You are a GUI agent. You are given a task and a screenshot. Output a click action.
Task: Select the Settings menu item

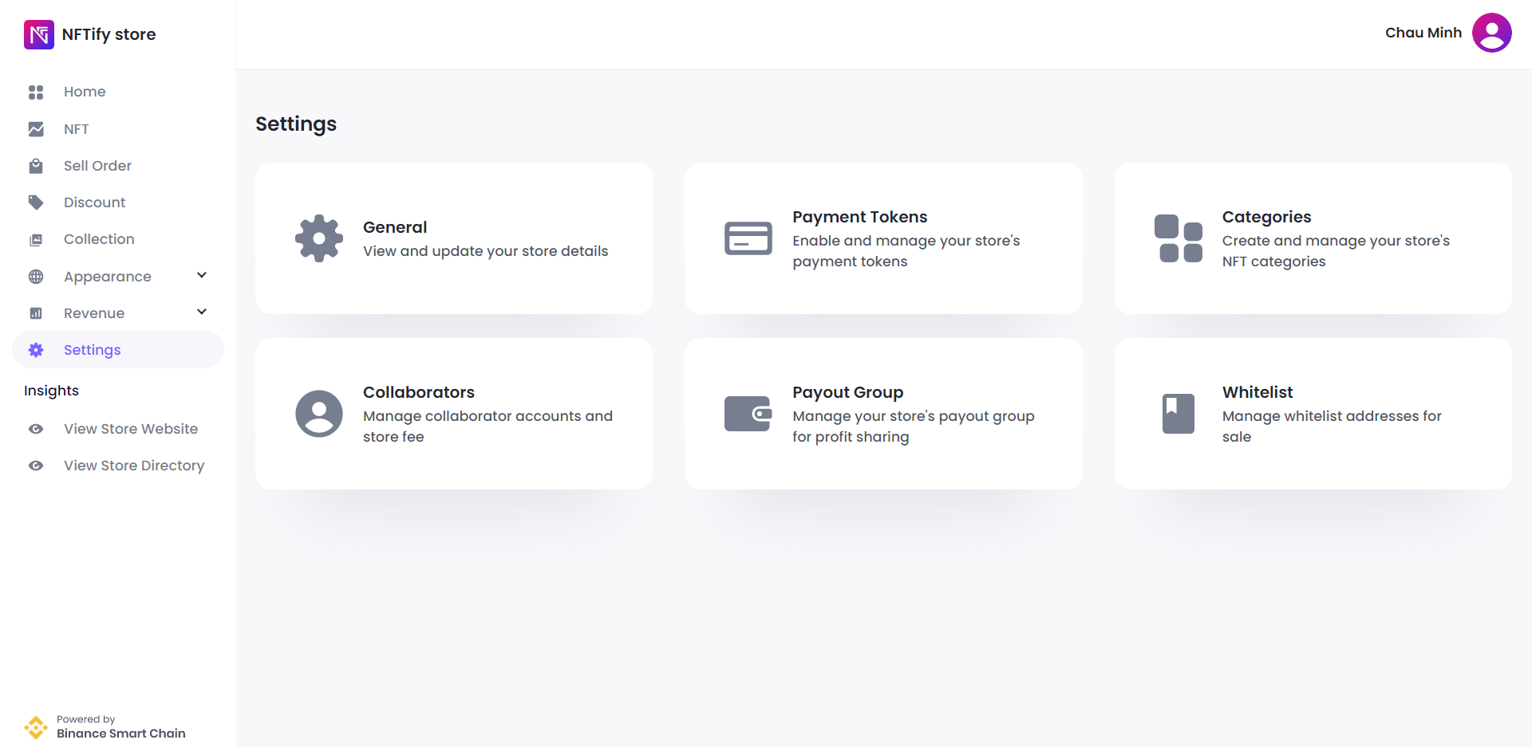point(118,350)
